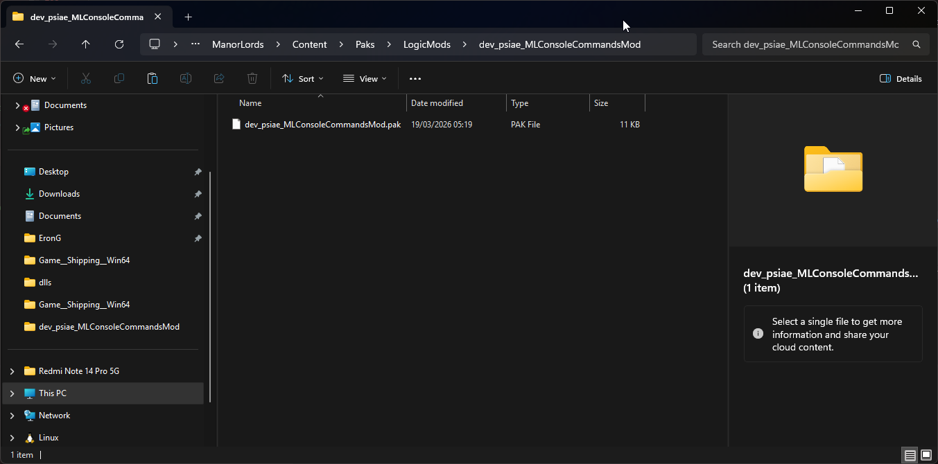Open the See more ellipsis menu
Image resolution: width=938 pixels, height=464 pixels.
(x=415, y=79)
